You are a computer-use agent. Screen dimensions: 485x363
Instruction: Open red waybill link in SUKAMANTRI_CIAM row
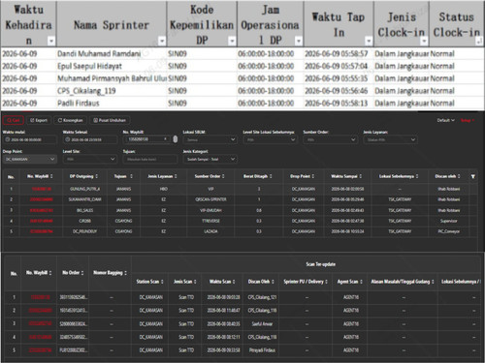pyautogui.click(x=42, y=199)
